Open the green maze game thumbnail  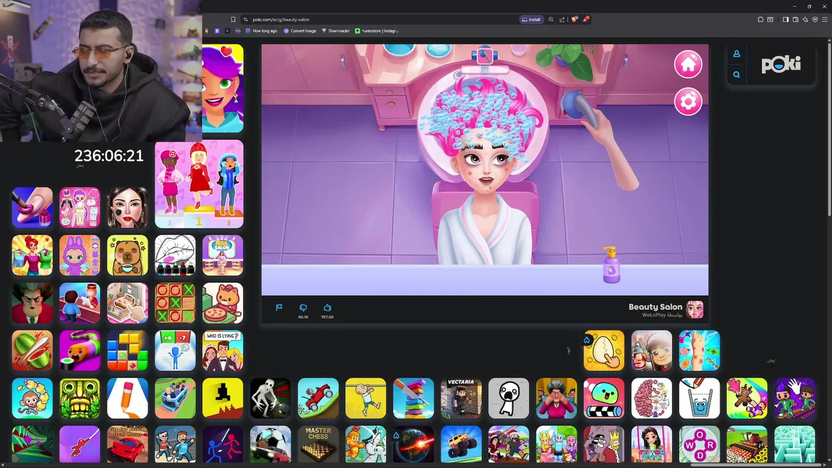pos(794,444)
